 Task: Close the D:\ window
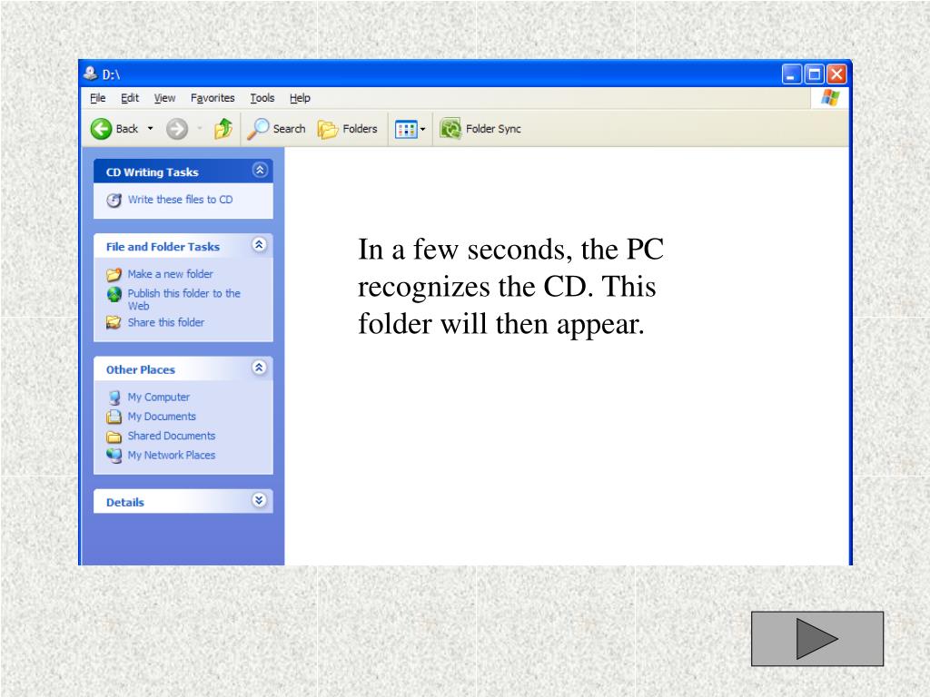[836, 74]
